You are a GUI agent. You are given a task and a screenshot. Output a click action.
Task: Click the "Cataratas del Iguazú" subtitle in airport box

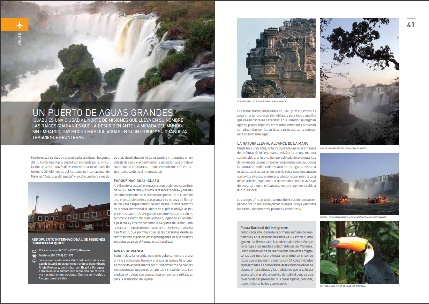(48, 243)
